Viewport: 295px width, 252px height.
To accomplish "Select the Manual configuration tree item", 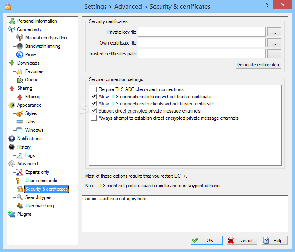I will point(46,38).
